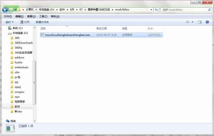Screen dimensions: 214x136
Task: Open the 编辑(E) menu
Action: tap(19, 16)
